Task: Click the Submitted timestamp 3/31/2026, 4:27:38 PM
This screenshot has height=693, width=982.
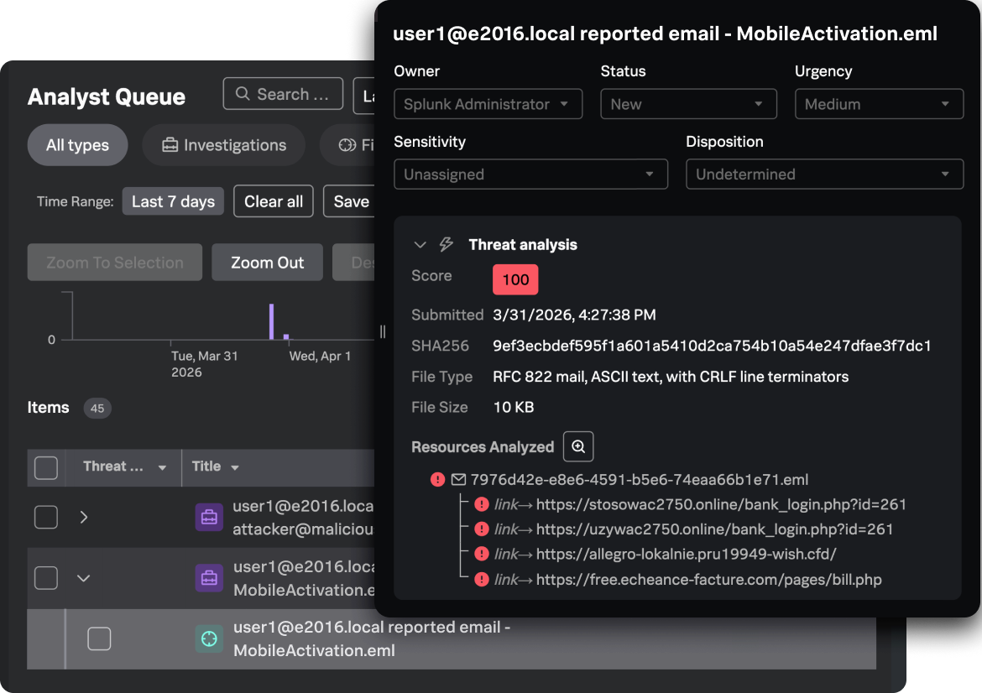Action: coord(574,315)
